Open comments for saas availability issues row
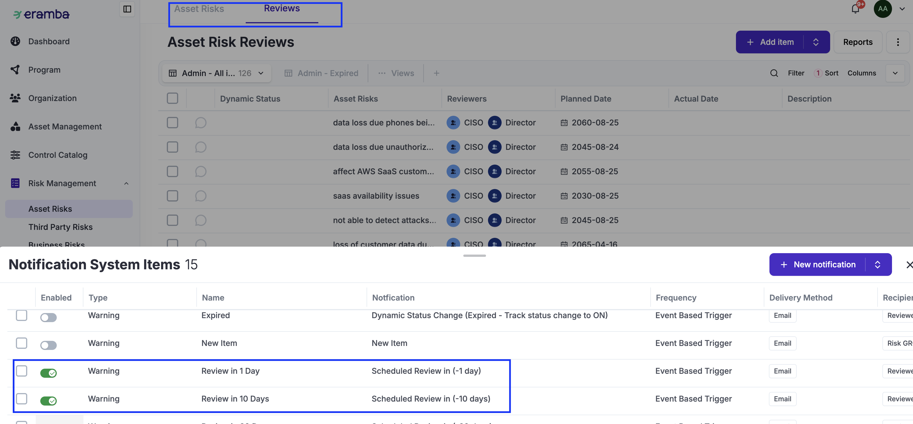913x424 pixels. coord(201,196)
